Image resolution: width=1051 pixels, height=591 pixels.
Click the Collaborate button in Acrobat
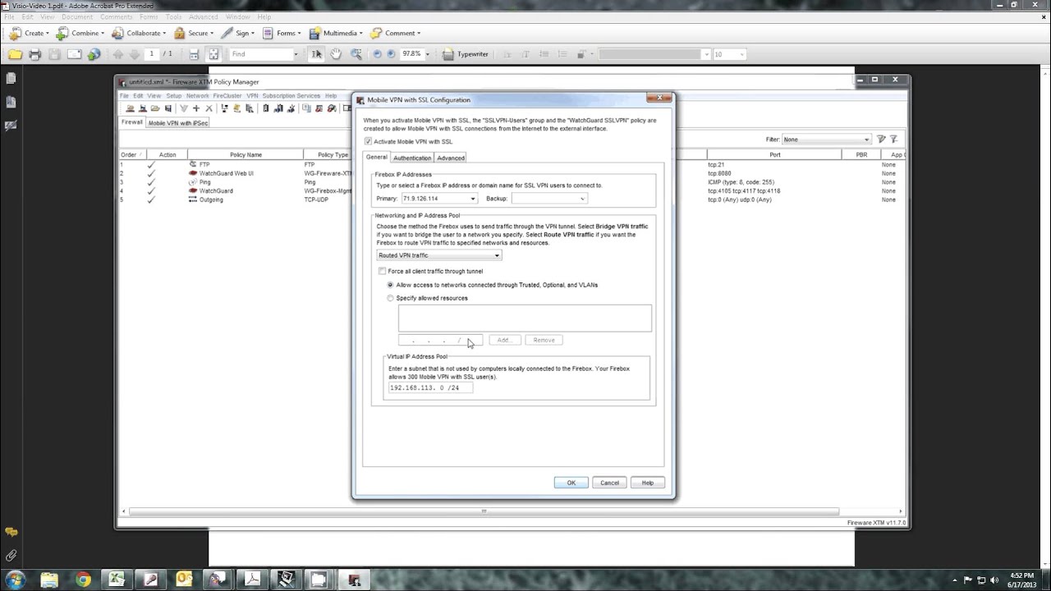coord(139,34)
